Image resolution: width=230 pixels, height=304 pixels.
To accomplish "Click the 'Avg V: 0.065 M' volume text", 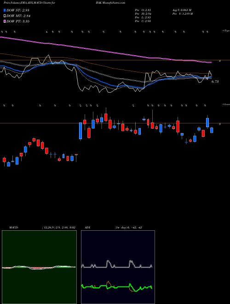I will pyautogui.click(x=182, y=10).
